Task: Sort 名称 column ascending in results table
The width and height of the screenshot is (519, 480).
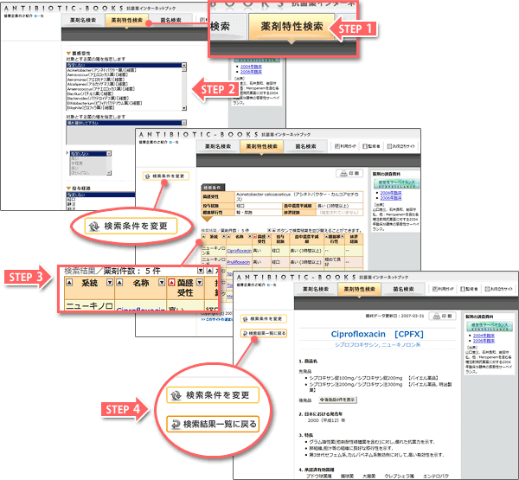Action: [228, 236]
